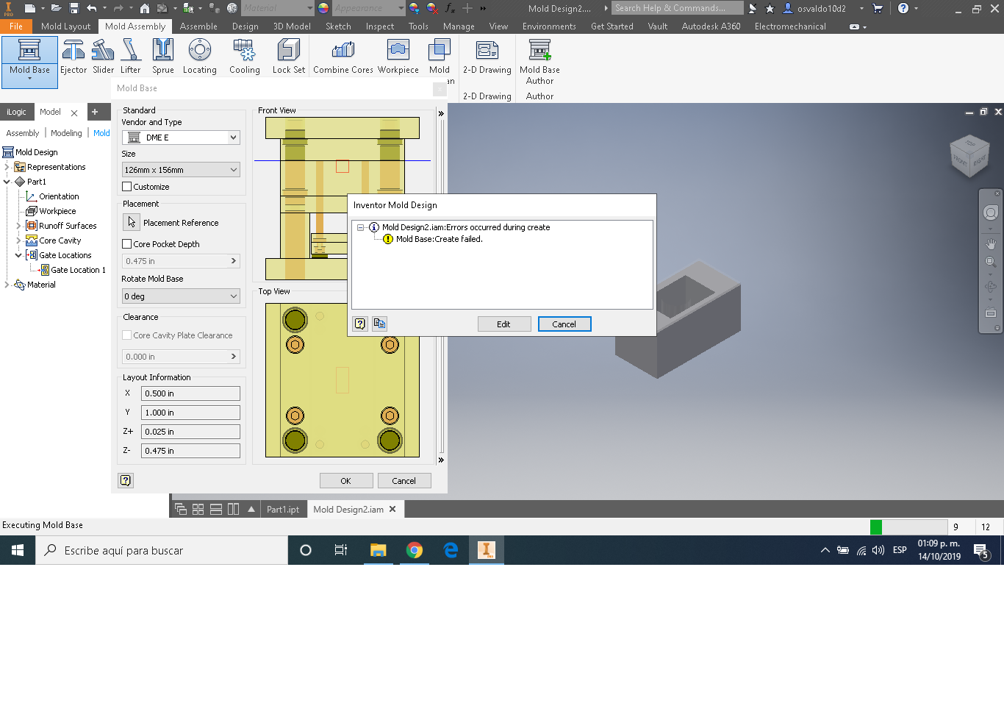Open the Windows Start menu
The height and width of the screenshot is (706, 1004).
[18, 550]
